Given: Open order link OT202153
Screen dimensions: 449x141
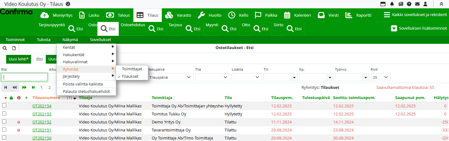Looking at the screenshot, I should click(42, 114).
